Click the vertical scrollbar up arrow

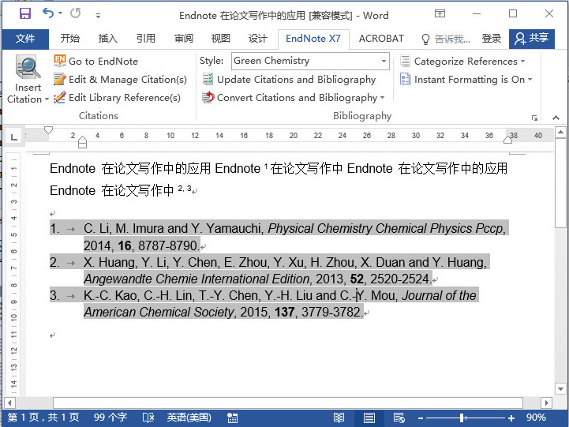click(560, 132)
